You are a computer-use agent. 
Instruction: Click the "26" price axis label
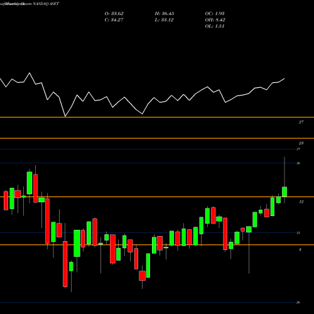click(298, 302)
